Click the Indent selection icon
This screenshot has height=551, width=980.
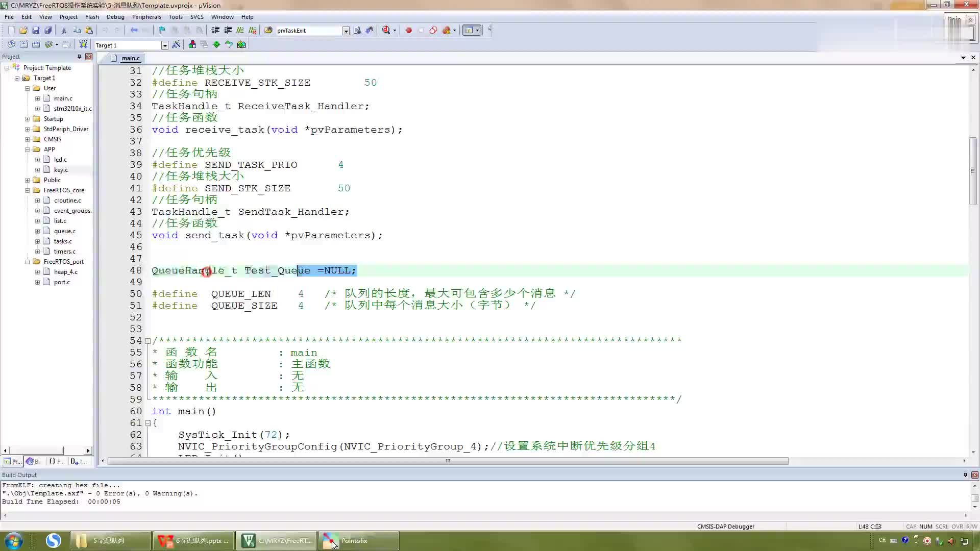click(x=215, y=30)
